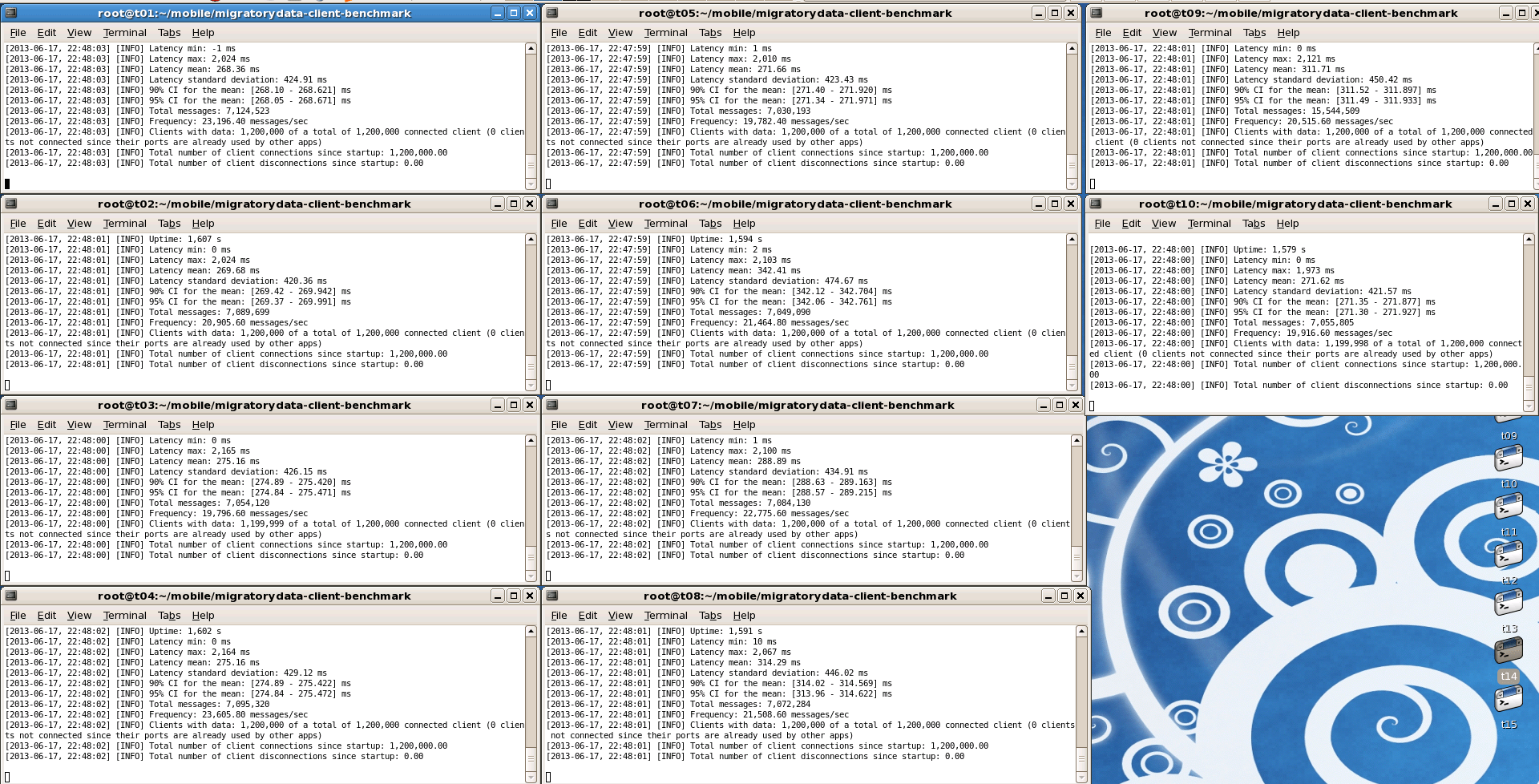1539x784 pixels.
Task: Open the Terminal menu in the t05 window
Action: pos(665,32)
